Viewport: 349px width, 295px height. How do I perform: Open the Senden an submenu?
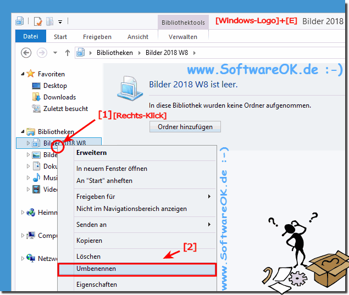coord(137,225)
